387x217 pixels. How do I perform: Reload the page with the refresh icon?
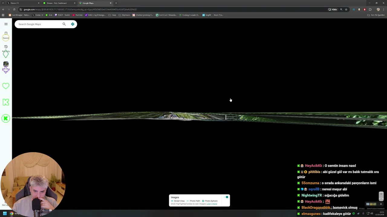pyautogui.click(x=14, y=9)
